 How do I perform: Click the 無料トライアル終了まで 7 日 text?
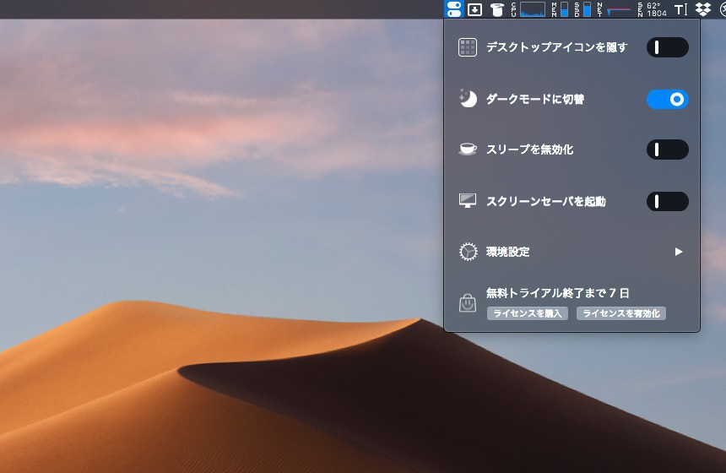[x=557, y=293]
